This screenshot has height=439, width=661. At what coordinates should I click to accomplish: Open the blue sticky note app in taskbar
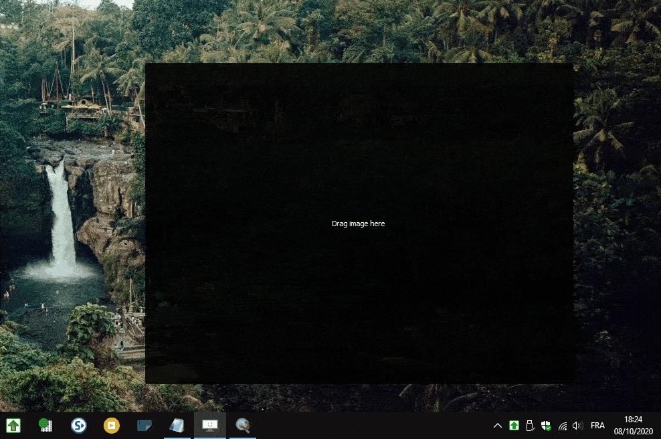tap(144, 425)
